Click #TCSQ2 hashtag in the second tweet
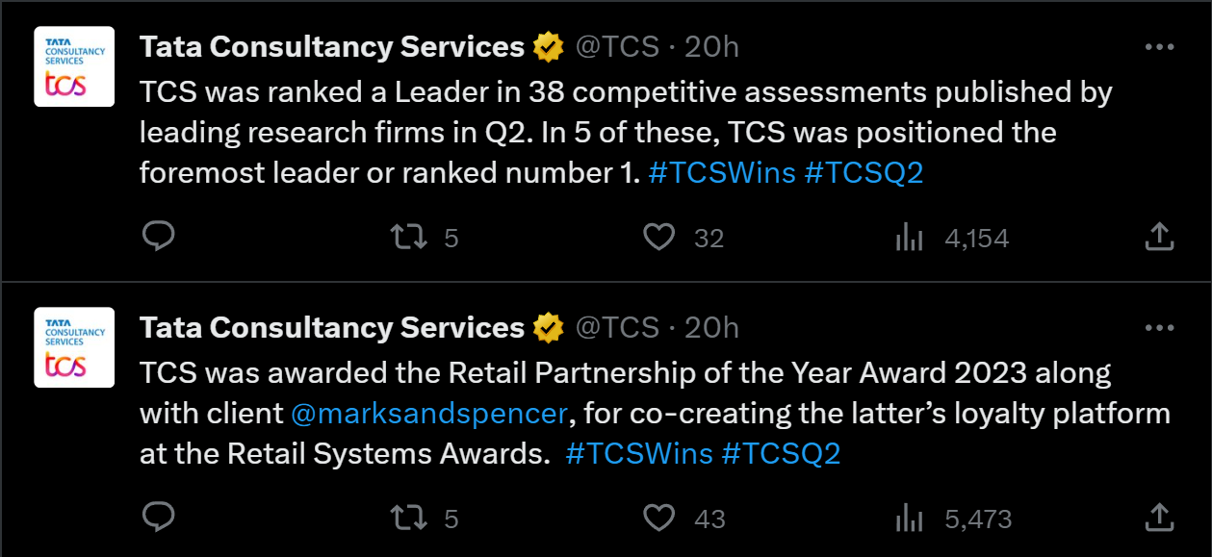 click(781, 453)
